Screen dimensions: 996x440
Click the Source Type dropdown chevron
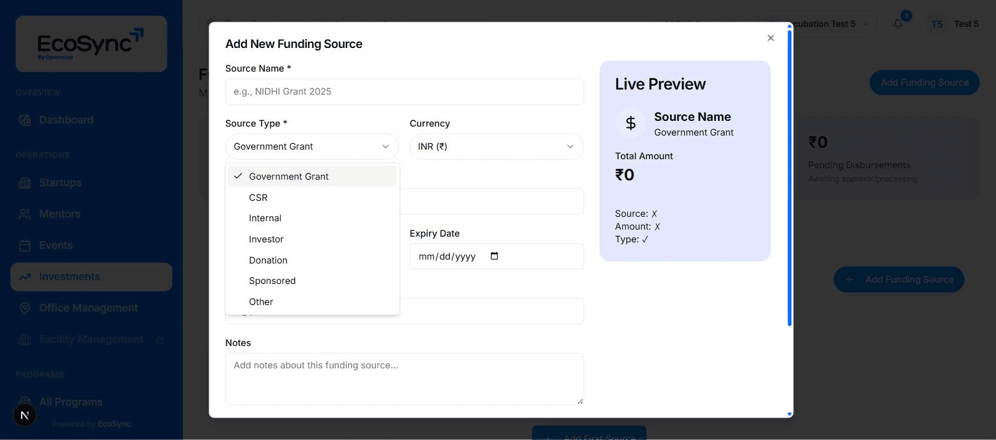385,146
